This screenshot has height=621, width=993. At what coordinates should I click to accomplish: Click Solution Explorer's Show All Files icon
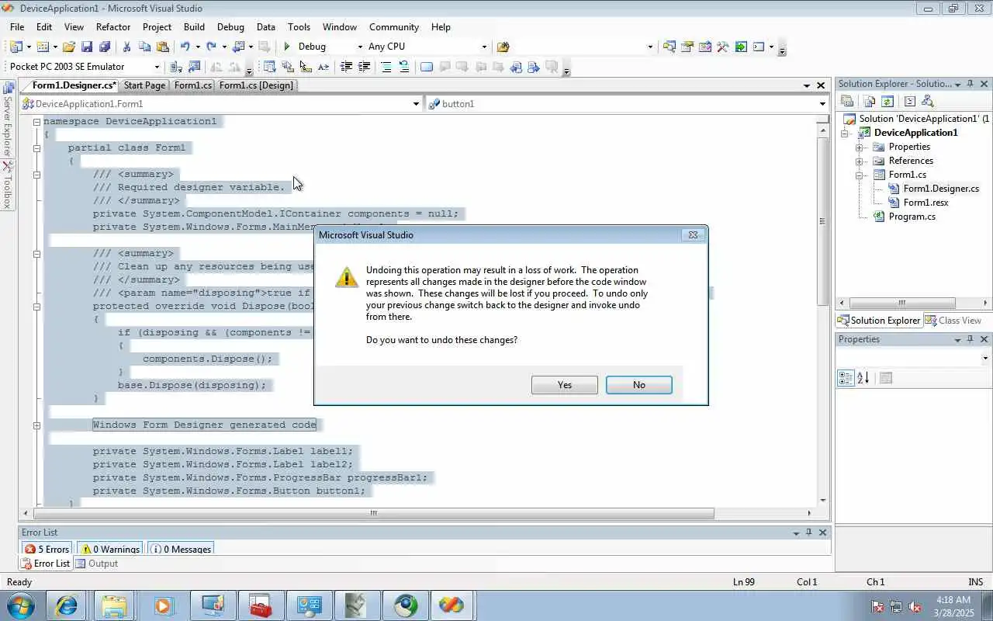[x=869, y=101]
